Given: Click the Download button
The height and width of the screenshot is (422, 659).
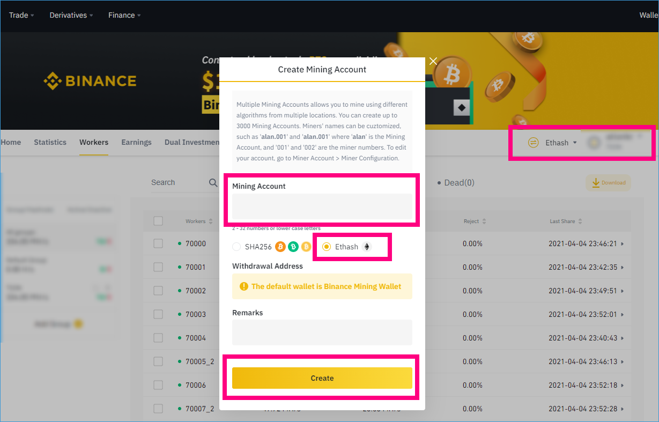Looking at the screenshot, I should point(608,183).
